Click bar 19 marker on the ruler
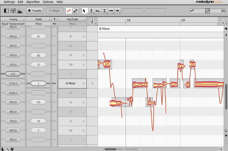 (x=183, y=20)
